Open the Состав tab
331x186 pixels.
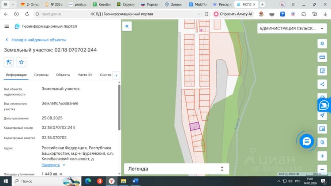pyautogui.click(x=105, y=75)
